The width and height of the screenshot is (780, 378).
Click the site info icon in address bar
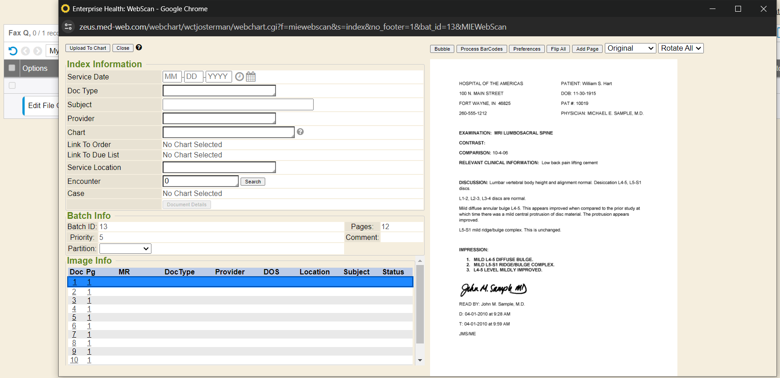click(69, 27)
